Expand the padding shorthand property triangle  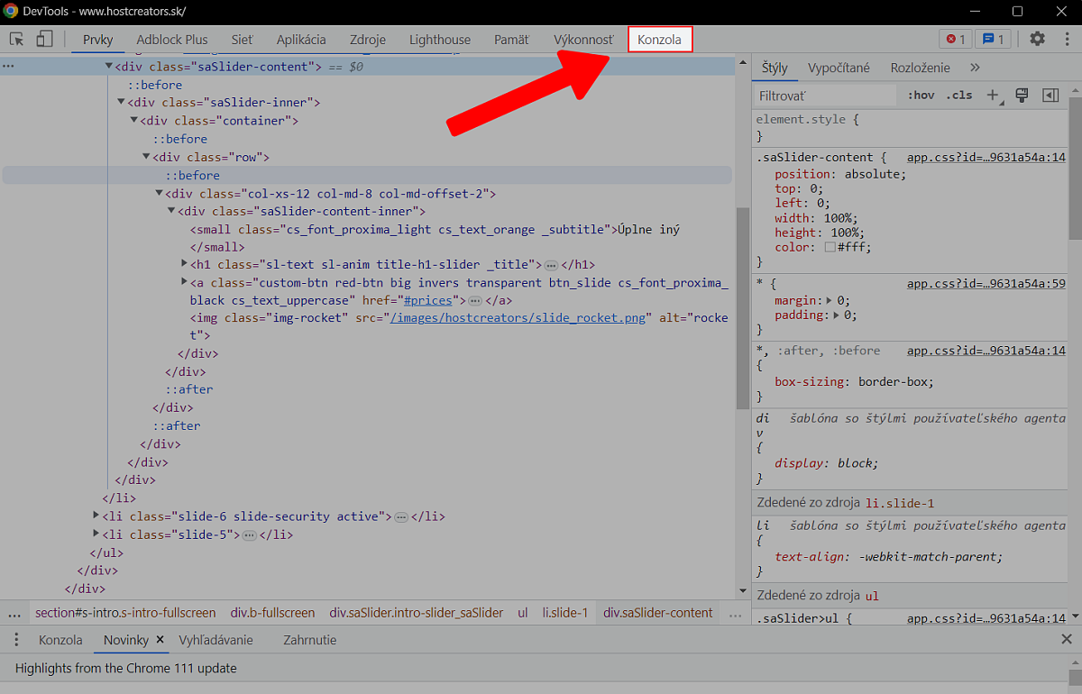(x=836, y=315)
